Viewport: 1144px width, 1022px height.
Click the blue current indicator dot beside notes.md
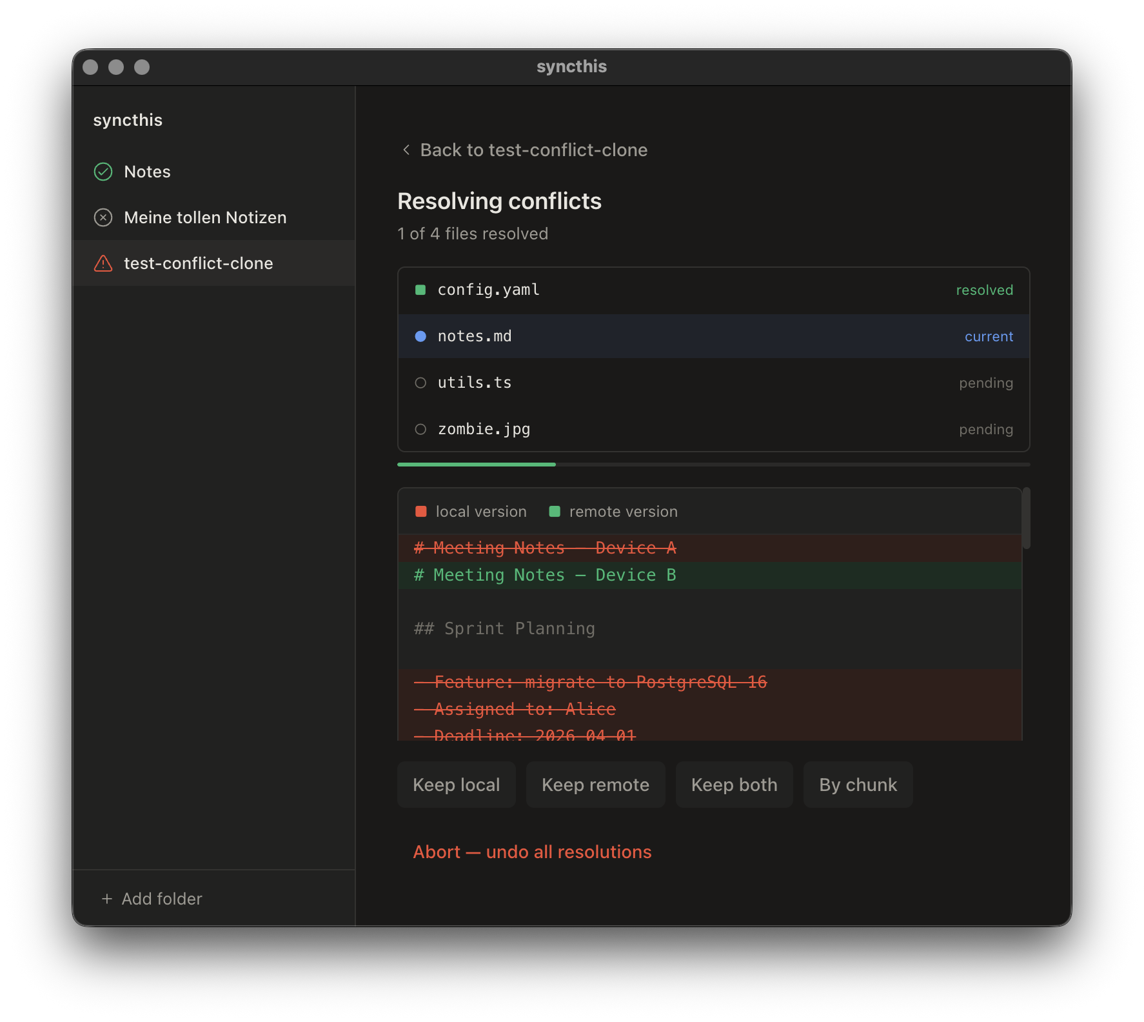point(420,336)
